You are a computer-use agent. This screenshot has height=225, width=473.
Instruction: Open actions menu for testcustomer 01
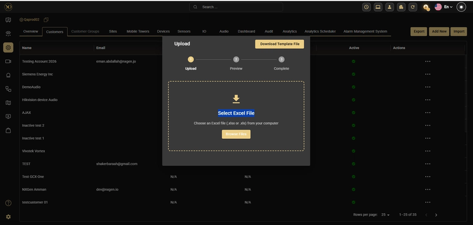point(427,203)
